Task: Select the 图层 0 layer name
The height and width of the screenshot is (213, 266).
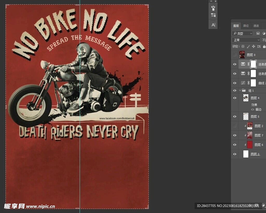Action: [251, 55]
